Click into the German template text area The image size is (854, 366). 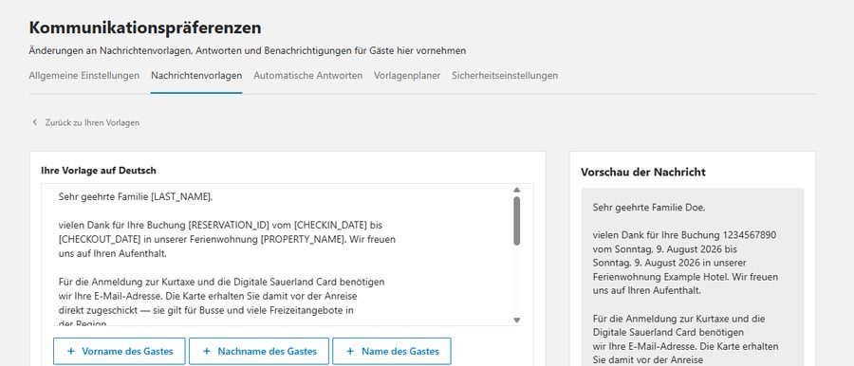point(282,255)
